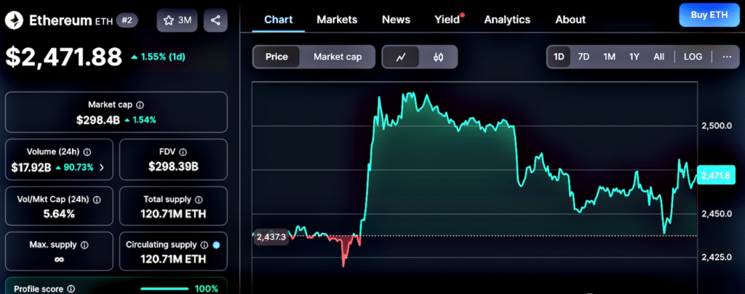
Task: Click the Market cap info icon
Action: coord(140,105)
